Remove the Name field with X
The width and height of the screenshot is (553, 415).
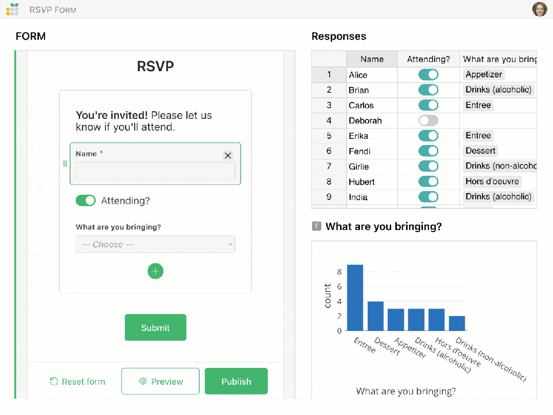pyautogui.click(x=228, y=155)
